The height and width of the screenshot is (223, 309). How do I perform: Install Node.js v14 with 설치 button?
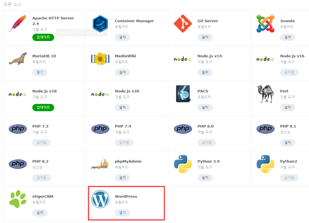(205, 72)
